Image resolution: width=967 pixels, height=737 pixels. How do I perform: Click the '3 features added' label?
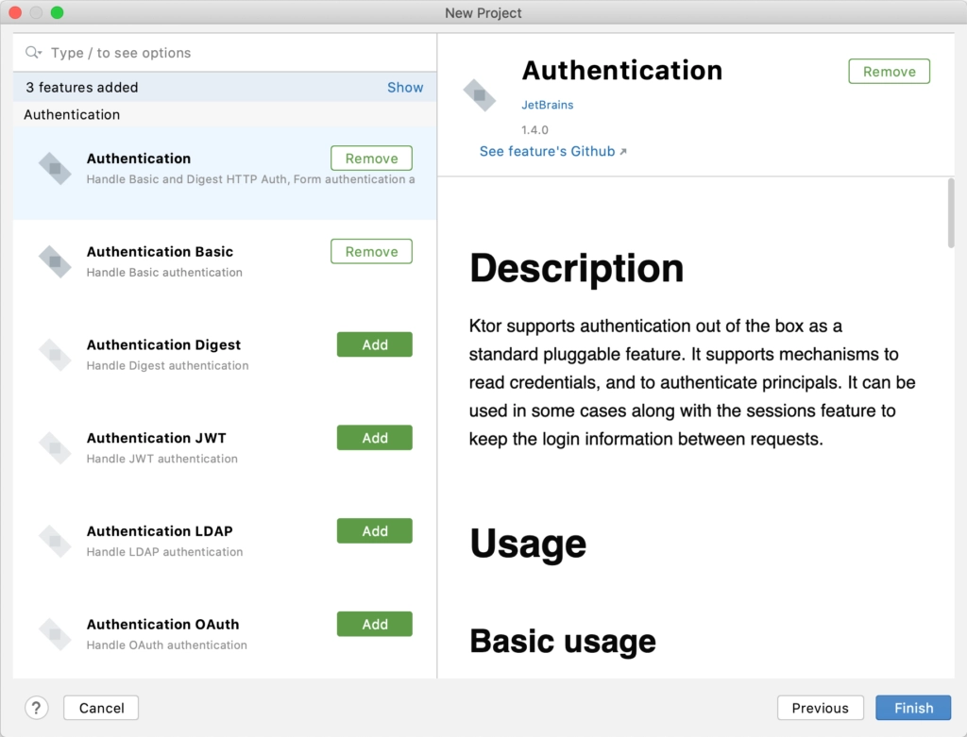click(x=82, y=88)
